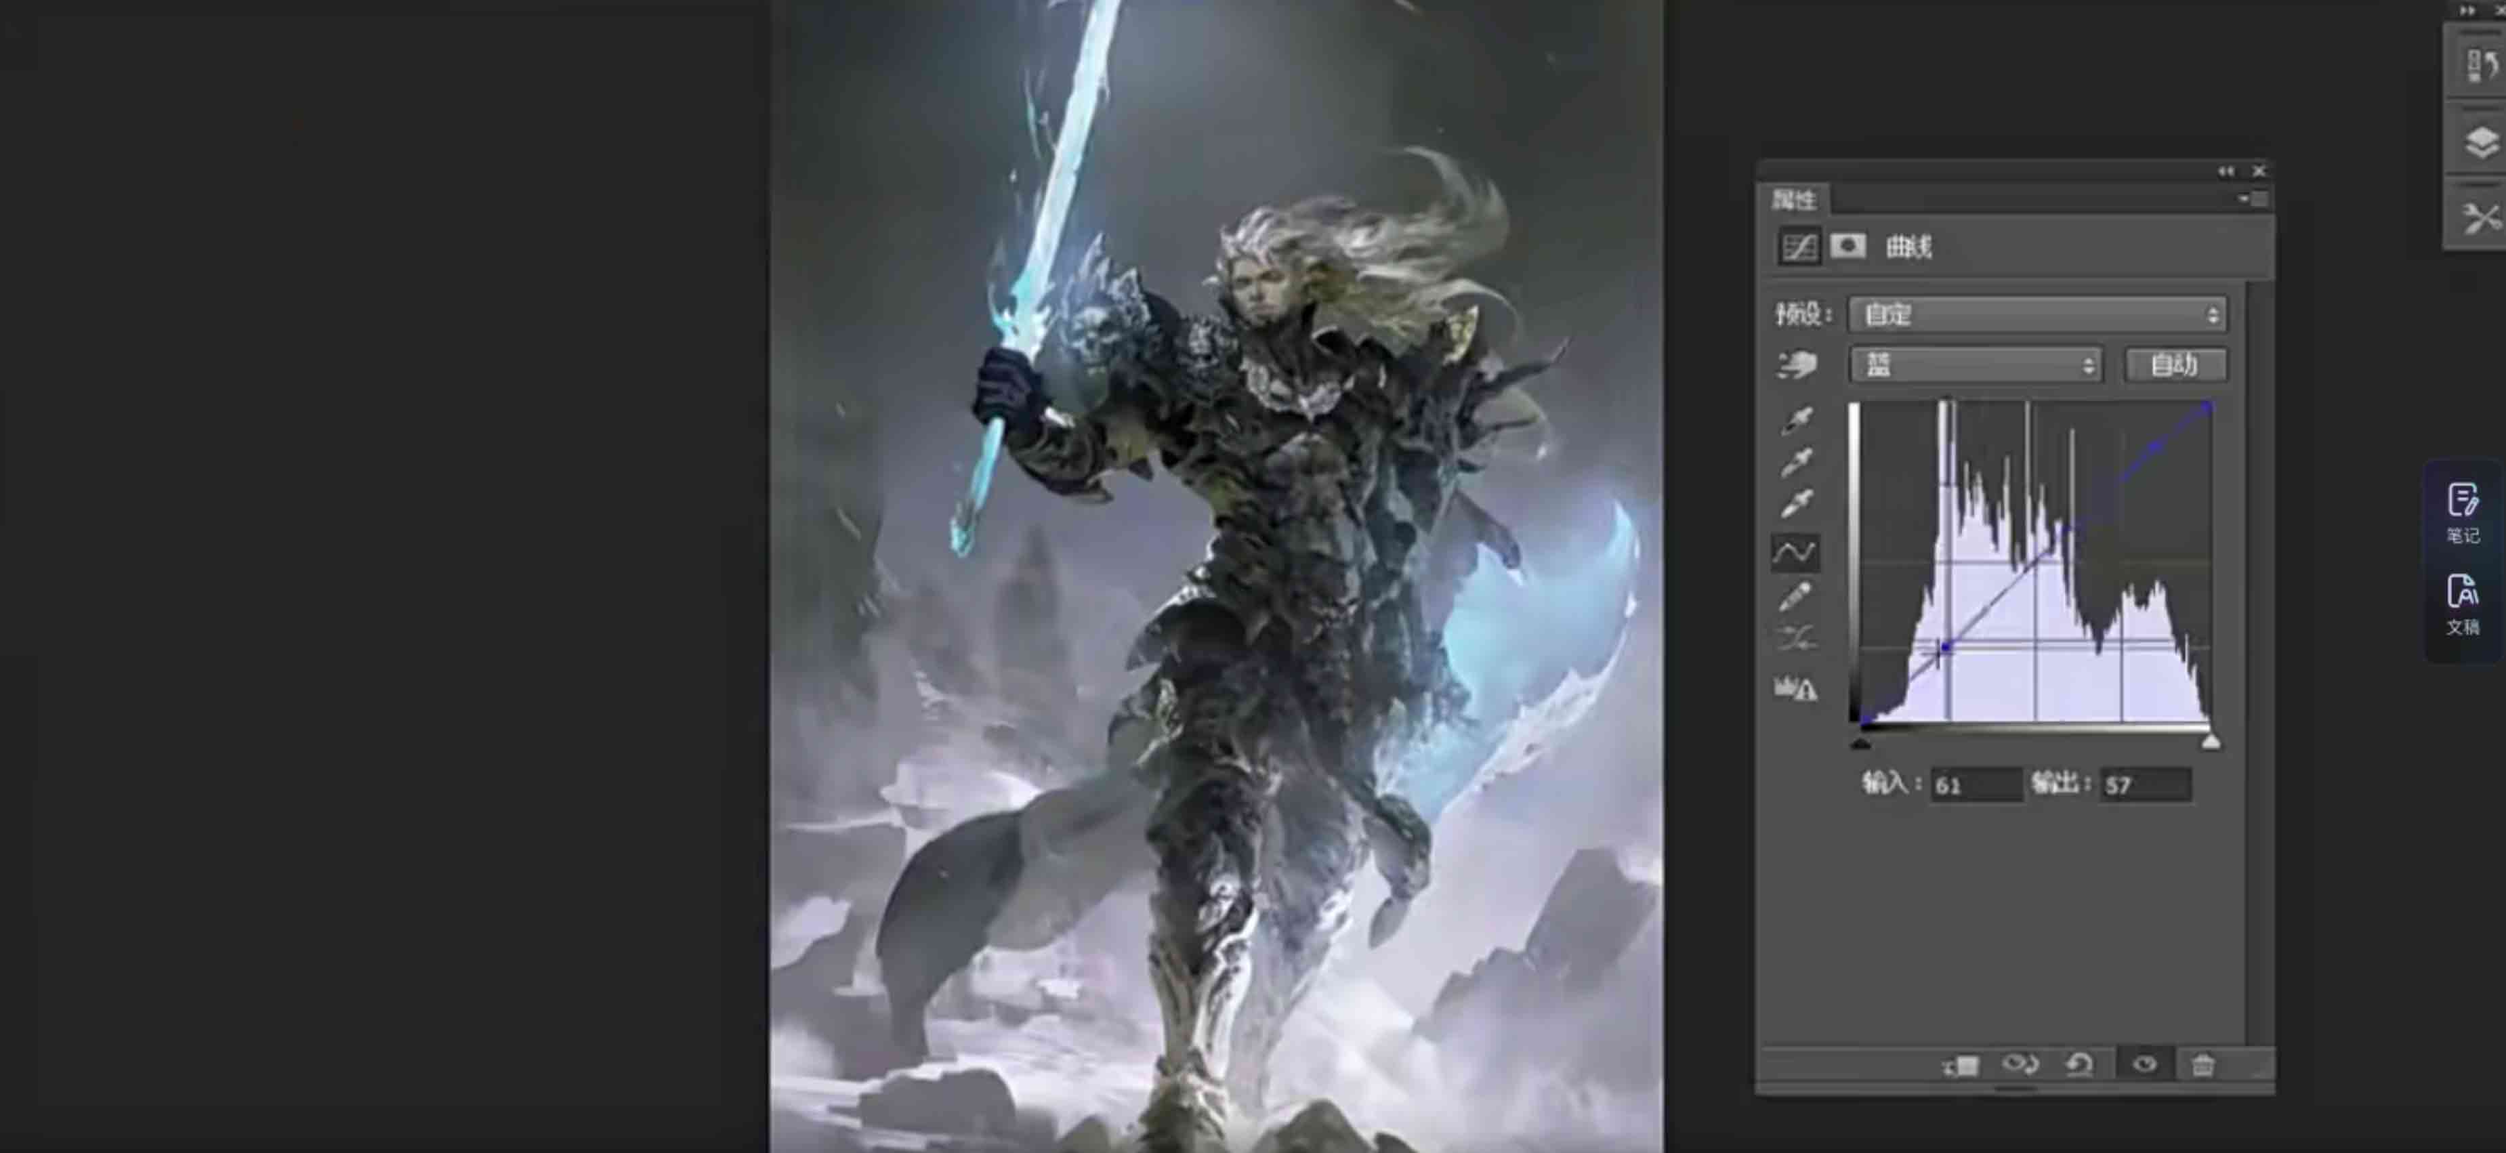The image size is (2506, 1153).
Task: Open the tool presets crossed-tools dock icon
Action: [2481, 217]
